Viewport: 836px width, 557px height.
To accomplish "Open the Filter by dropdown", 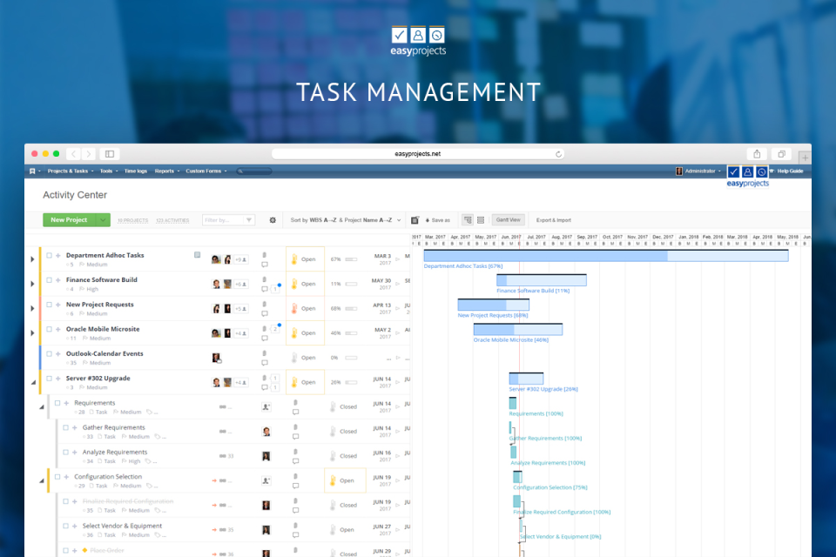I will (247, 219).
